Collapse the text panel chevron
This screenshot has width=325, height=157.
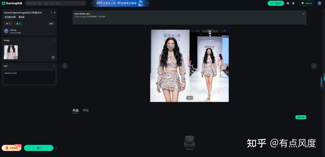tap(54, 66)
